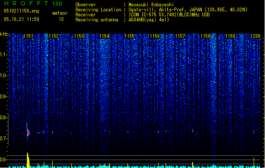The width and height of the screenshot is (265, 168).
Task: Click the 1.0 kHz axis label
Action: point(3,76)
